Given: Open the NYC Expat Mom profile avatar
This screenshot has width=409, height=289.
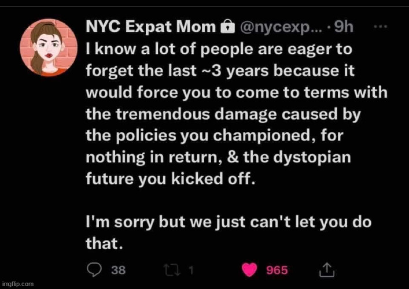Looking at the screenshot, I should coord(49,47).
